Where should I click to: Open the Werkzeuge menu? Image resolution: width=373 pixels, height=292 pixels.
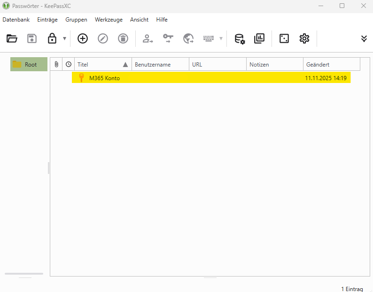(x=109, y=20)
